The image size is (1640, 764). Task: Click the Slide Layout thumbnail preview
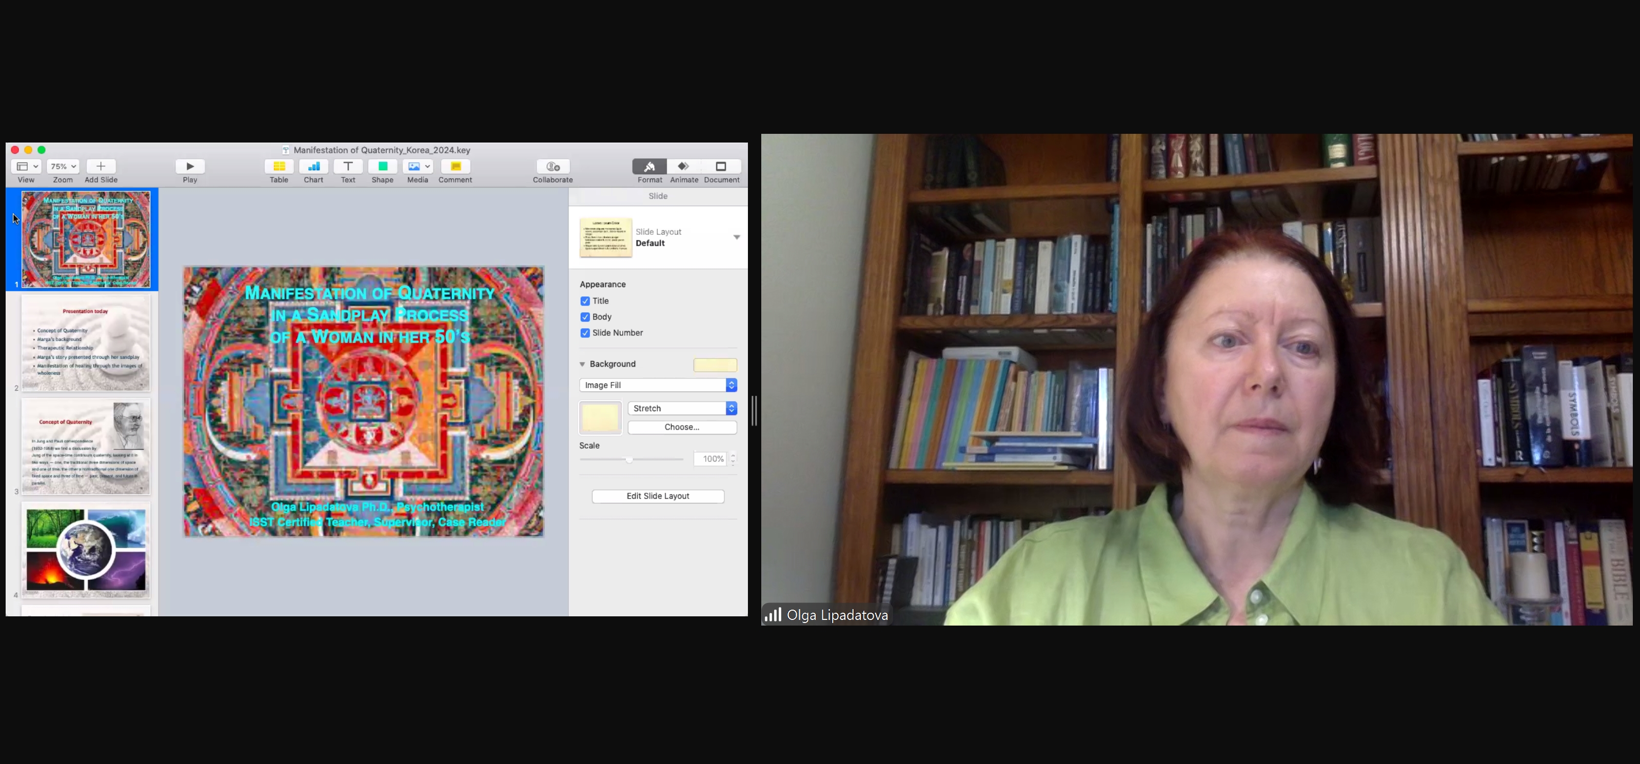click(605, 237)
